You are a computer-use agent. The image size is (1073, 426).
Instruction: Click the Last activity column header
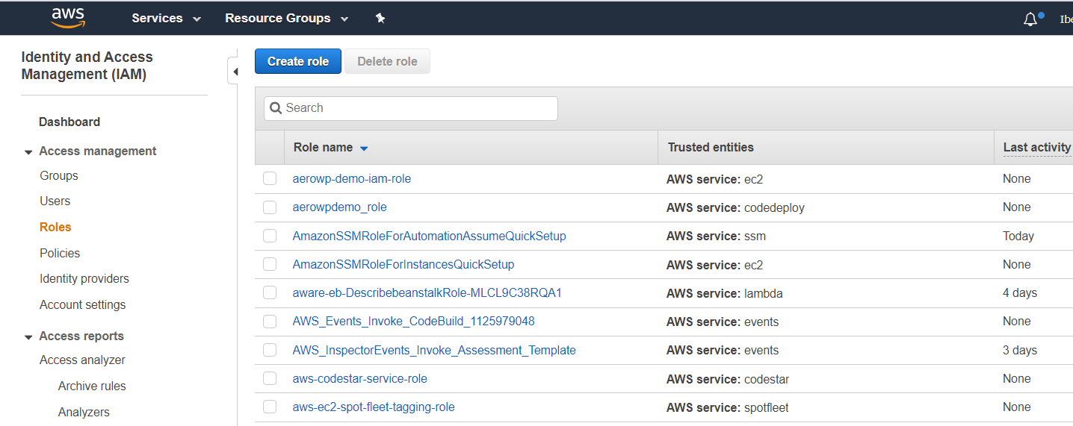click(1036, 148)
